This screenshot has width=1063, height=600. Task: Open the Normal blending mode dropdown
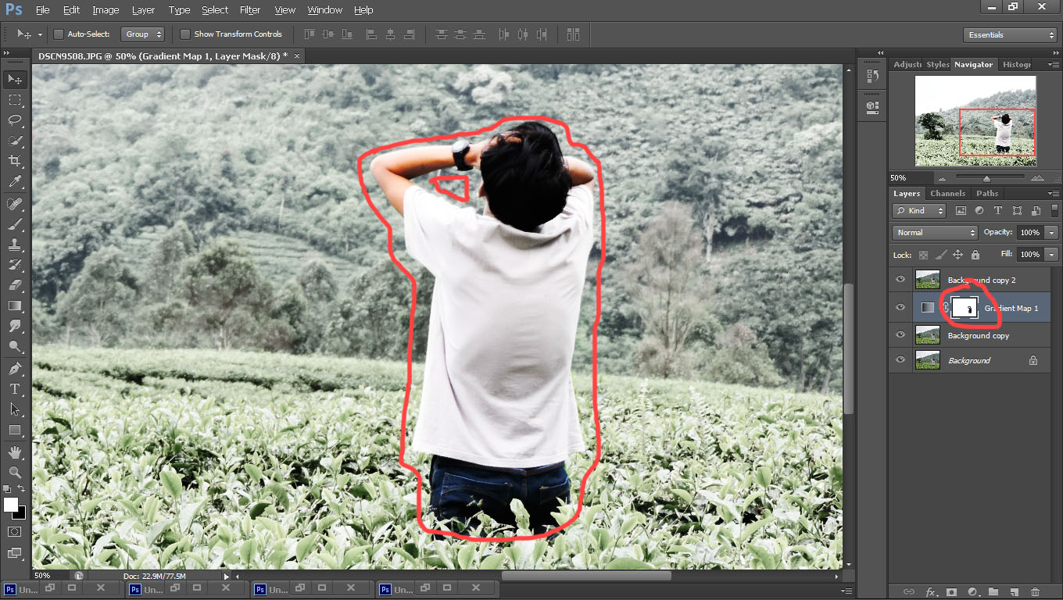[x=934, y=232]
